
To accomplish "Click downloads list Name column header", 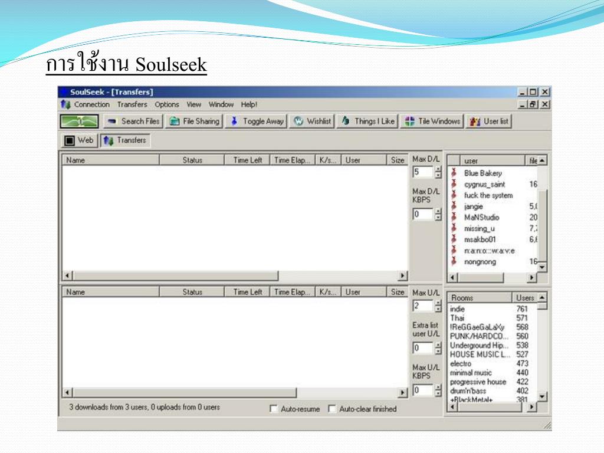I will (111, 160).
